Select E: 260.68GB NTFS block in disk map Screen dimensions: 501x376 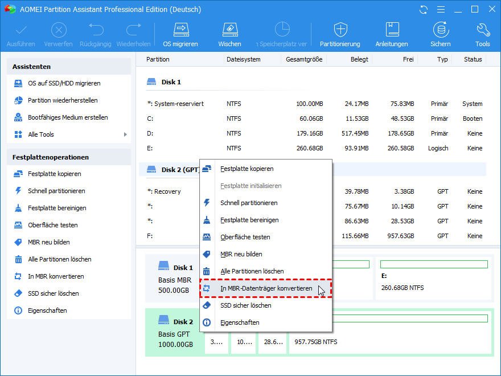click(434, 279)
